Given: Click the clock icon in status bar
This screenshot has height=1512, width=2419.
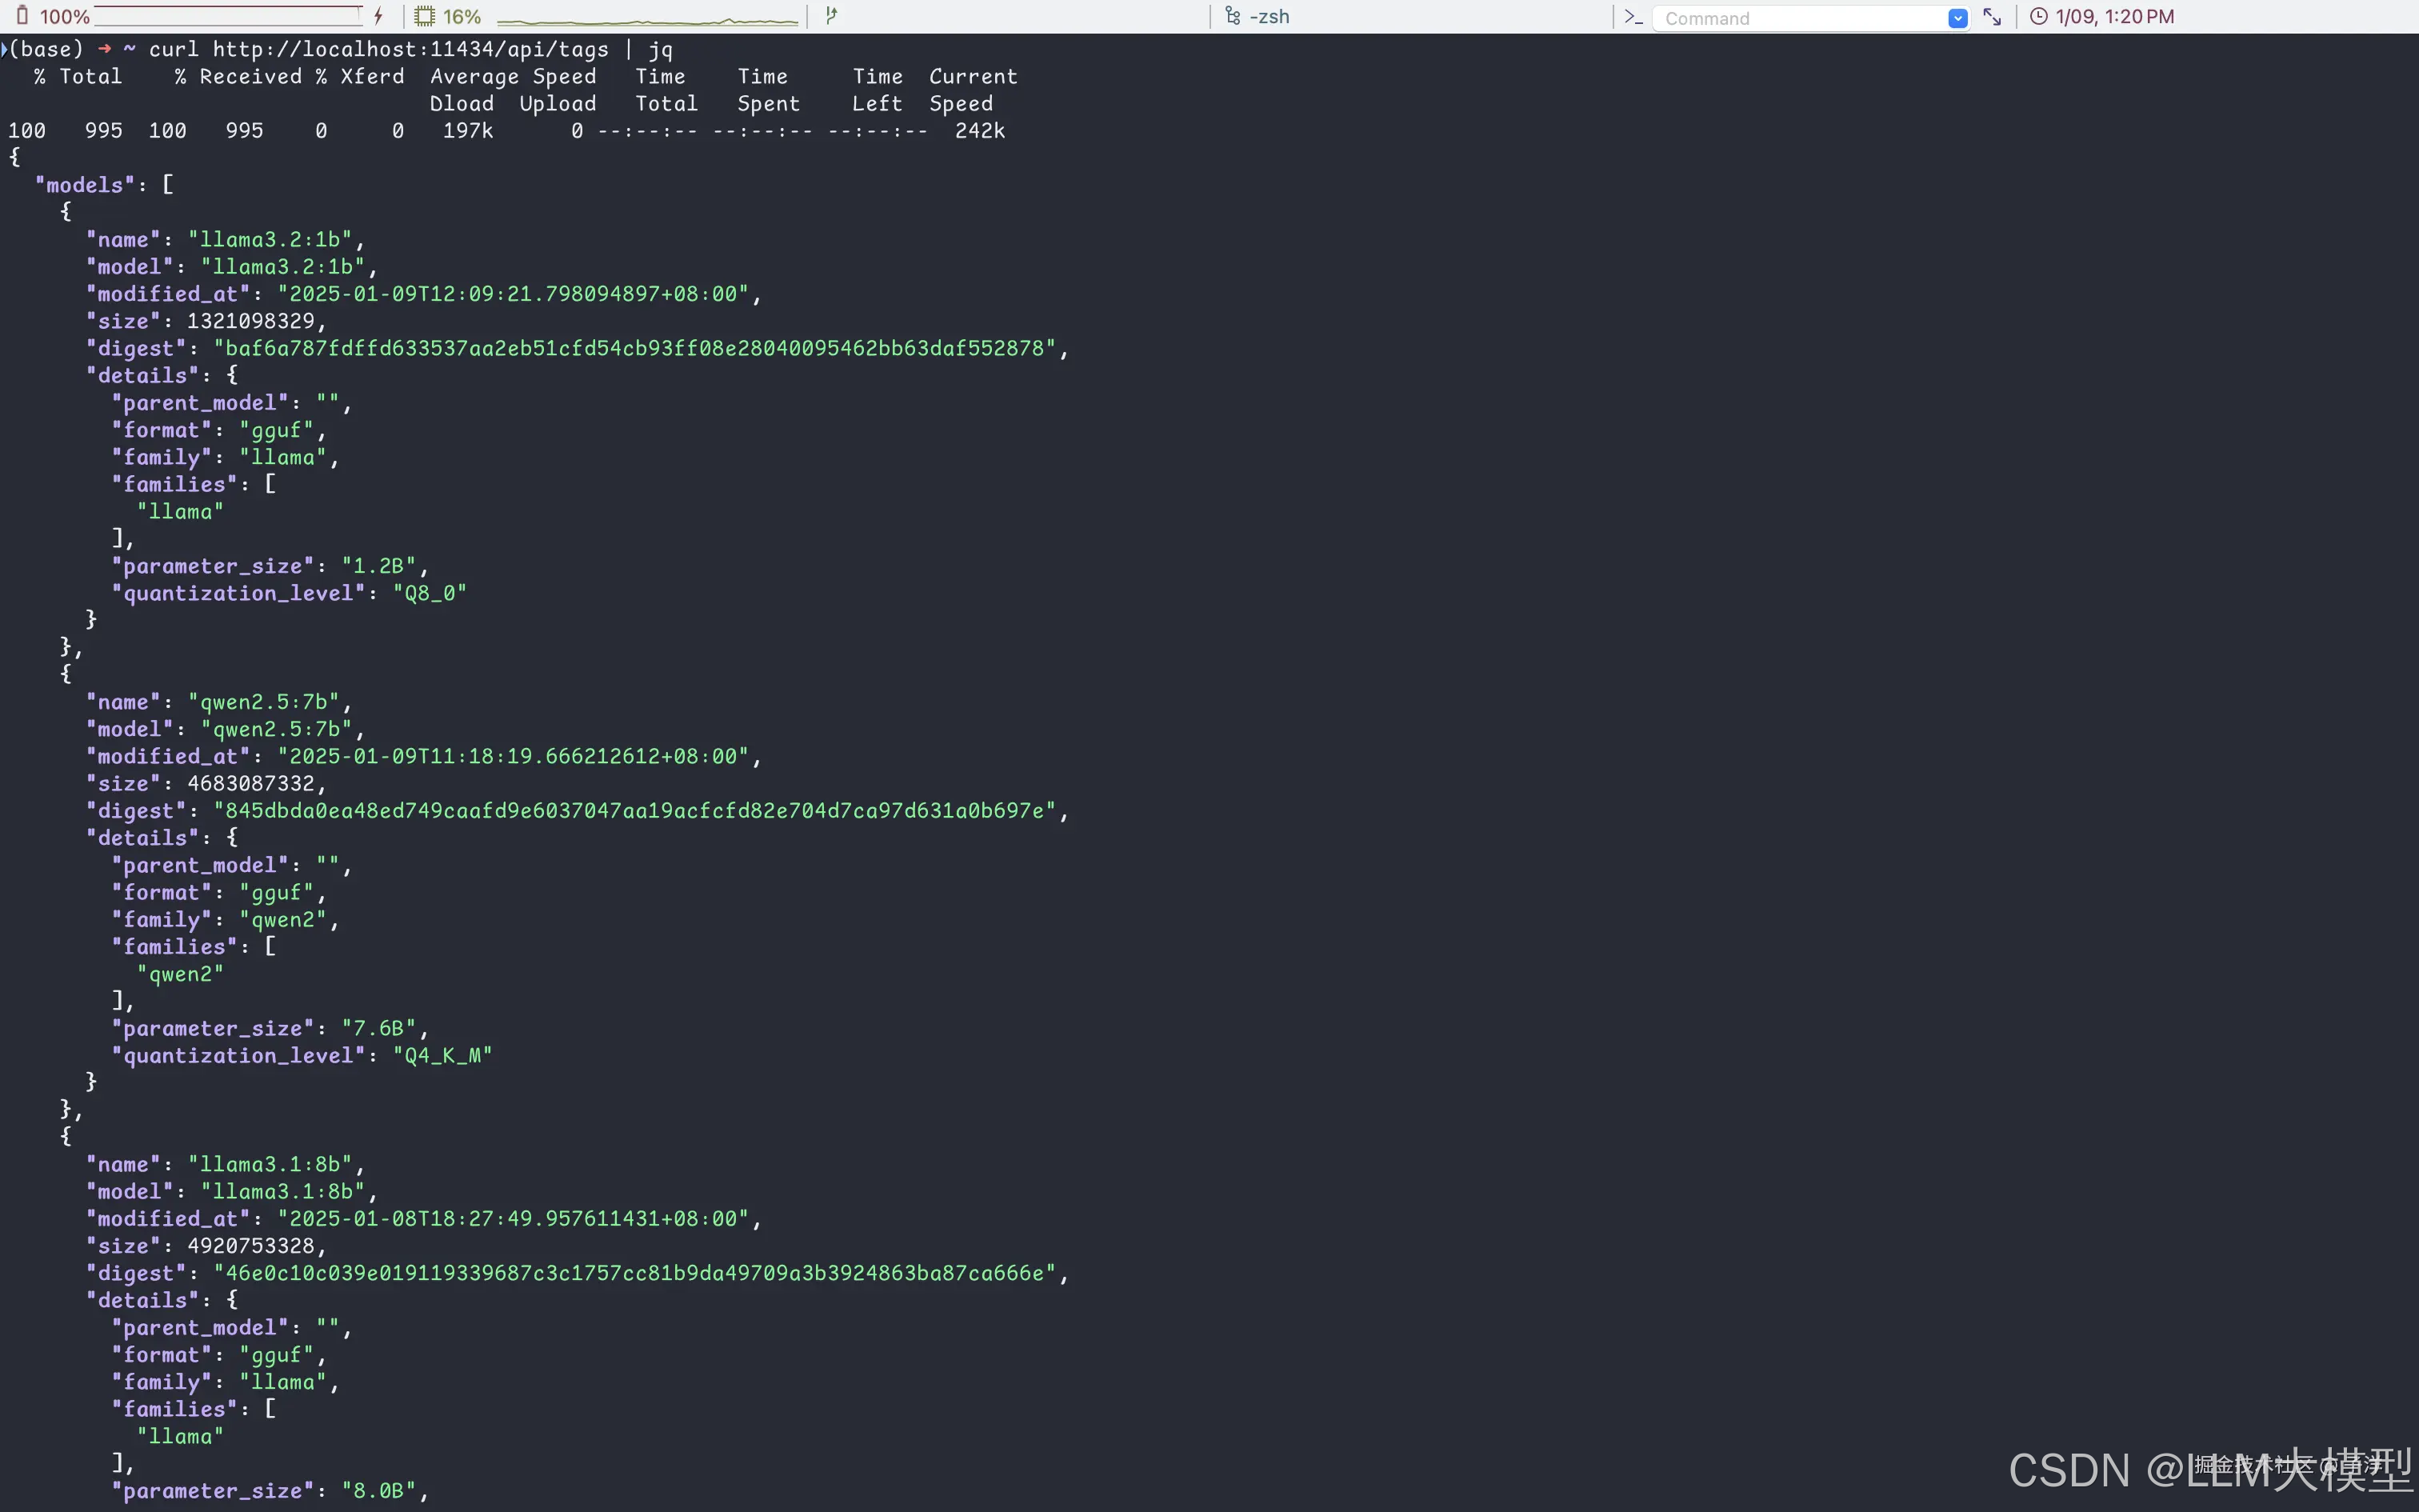Looking at the screenshot, I should 2038,16.
